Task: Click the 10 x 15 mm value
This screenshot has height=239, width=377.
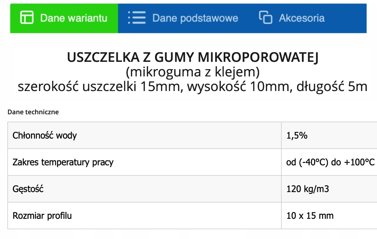Action: (x=310, y=216)
